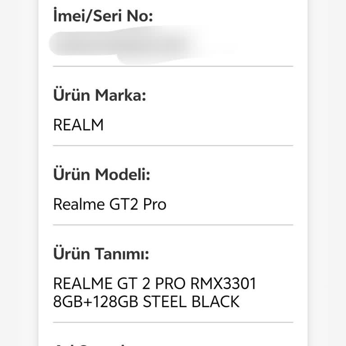Image resolution: width=346 pixels, height=346 pixels.
Task: Tap the Ürün Modeli heading
Action: point(101,174)
